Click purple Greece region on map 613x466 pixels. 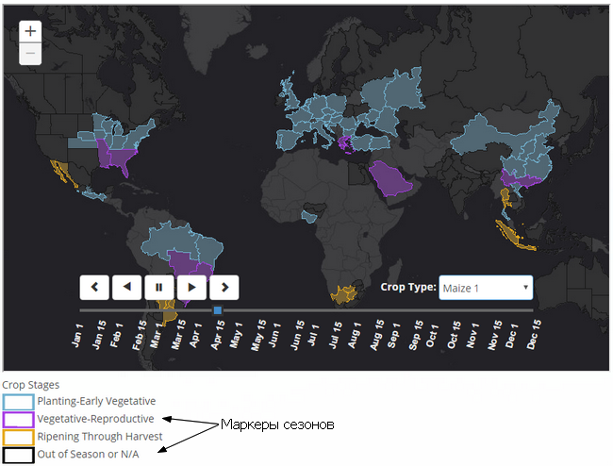pyautogui.click(x=345, y=143)
